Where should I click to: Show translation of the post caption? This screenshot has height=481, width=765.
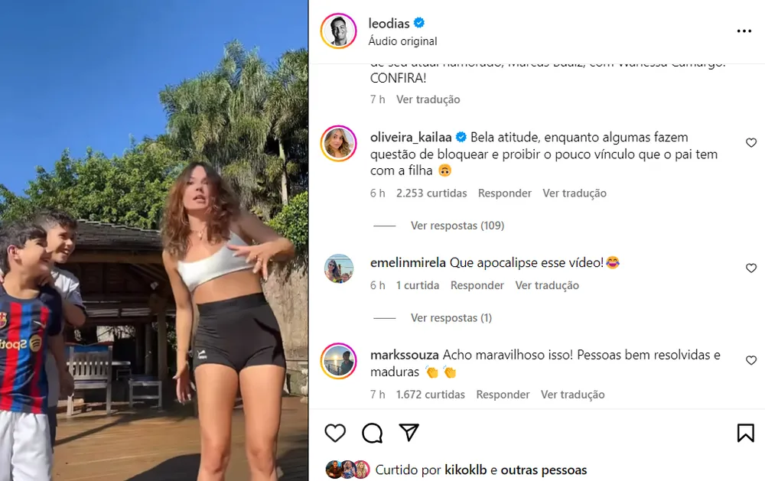click(428, 99)
